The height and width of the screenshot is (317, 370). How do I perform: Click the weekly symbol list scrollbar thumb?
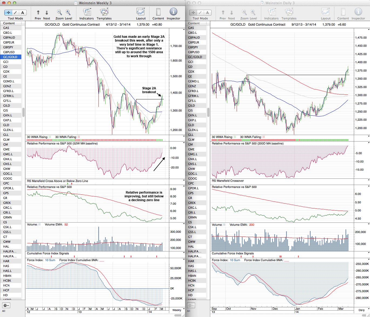tap(23, 112)
